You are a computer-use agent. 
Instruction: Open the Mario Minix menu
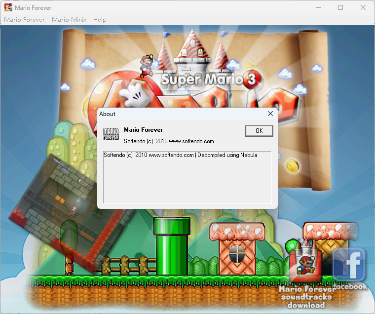69,20
